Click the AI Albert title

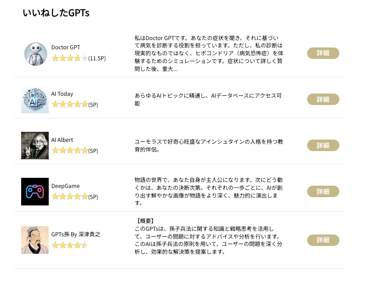62,140
